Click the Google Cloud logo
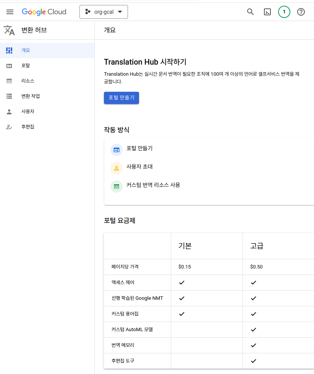Viewport: 314px width, 374px height. click(x=44, y=12)
